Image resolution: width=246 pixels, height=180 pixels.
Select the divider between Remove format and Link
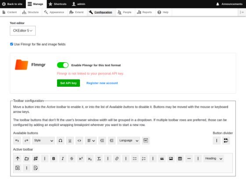(108, 159)
